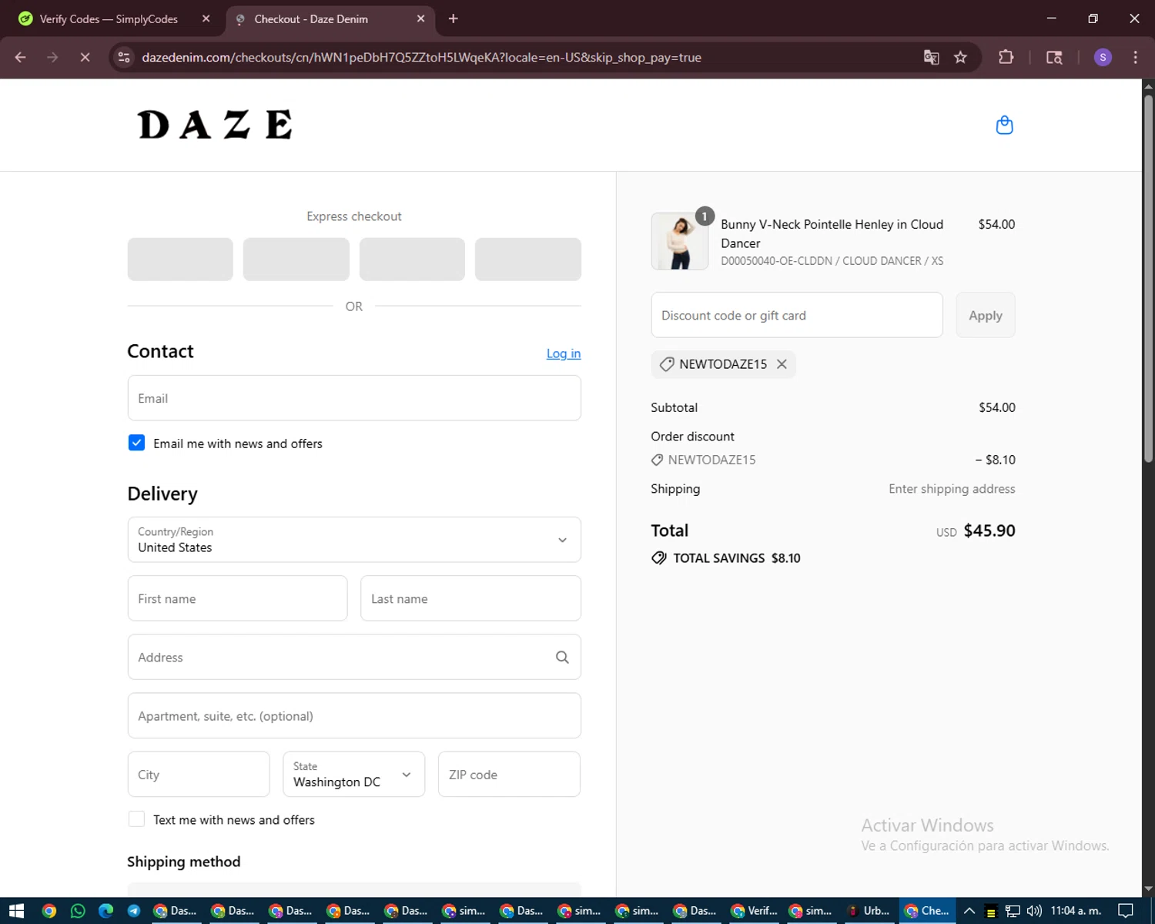Click the Discount code or gift card field
This screenshot has height=924, width=1155.
(797, 315)
